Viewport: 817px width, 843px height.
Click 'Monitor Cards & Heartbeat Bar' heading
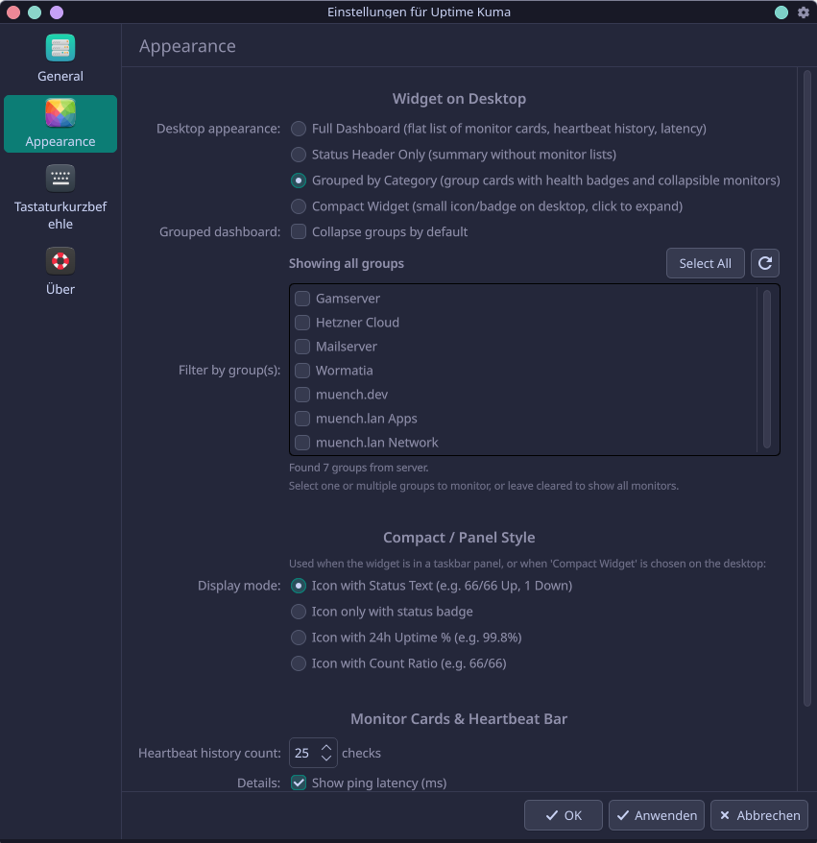coord(459,719)
